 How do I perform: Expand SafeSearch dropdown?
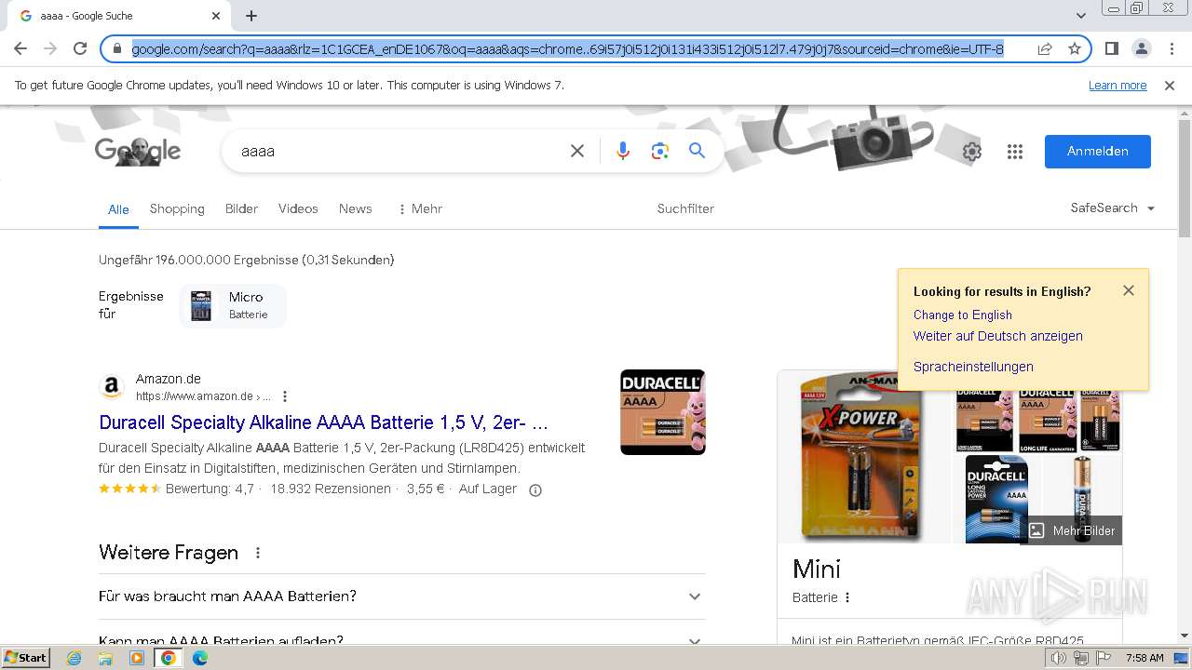[1113, 208]
